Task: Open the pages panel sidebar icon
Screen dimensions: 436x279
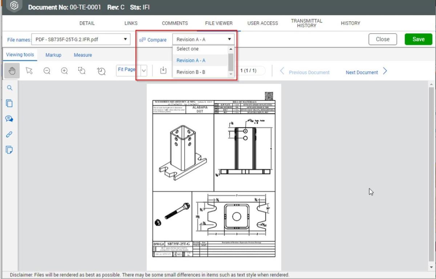Action: click(x=10, y=103)
